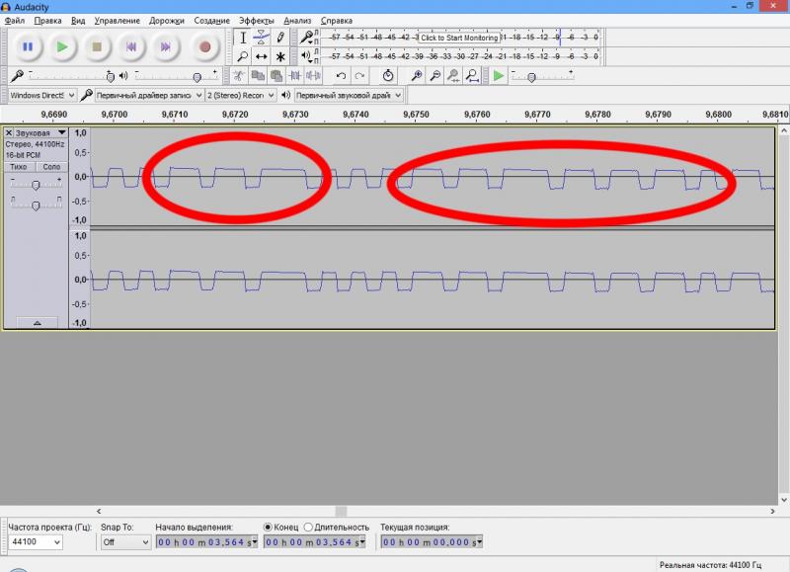Viewport: 790px width, 572px height.
Task: Select the Time Shift tool
Action: pyautogui.click(x=261, y=56)
